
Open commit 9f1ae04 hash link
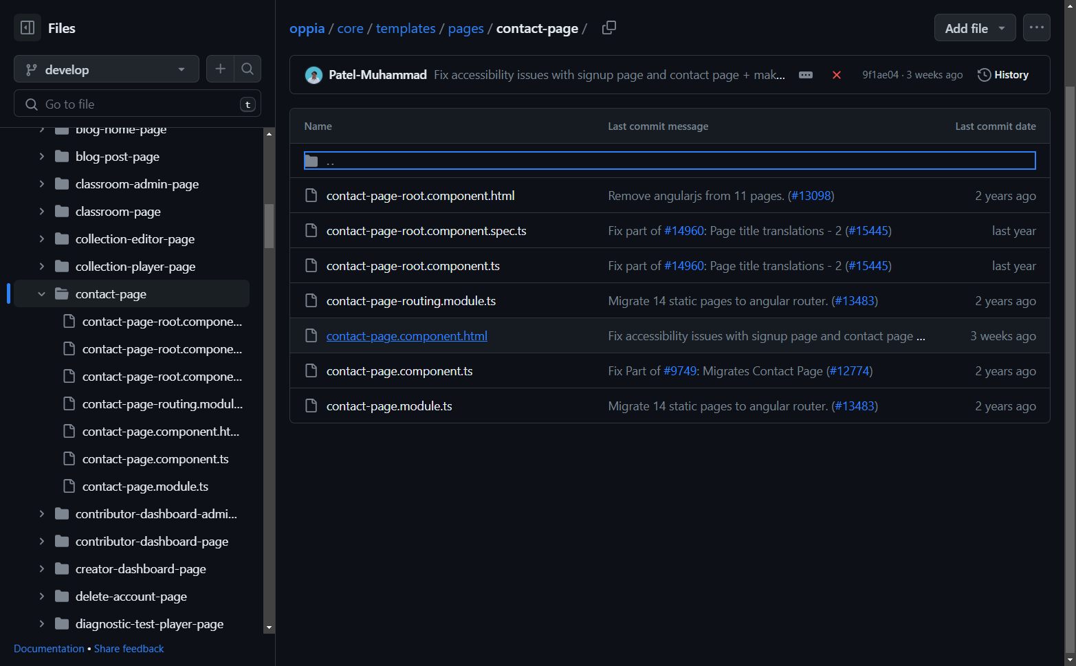coord(880,75)
